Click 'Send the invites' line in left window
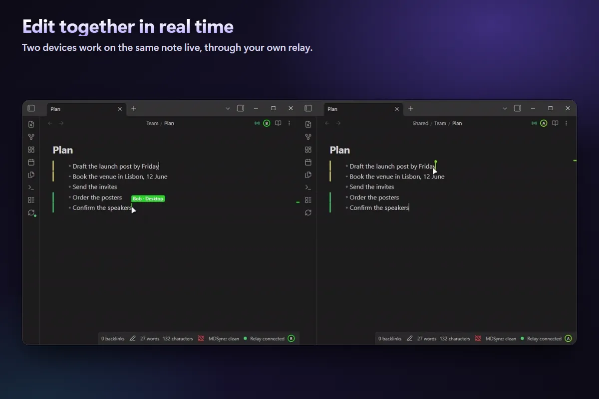The image size is (599, 399). click(x=95, y=187)
